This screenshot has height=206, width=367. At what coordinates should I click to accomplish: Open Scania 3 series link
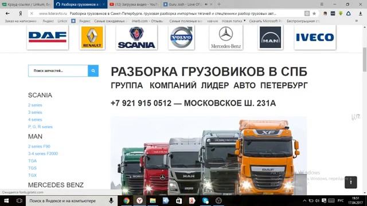pyautogui.click(x=35, y=112)
